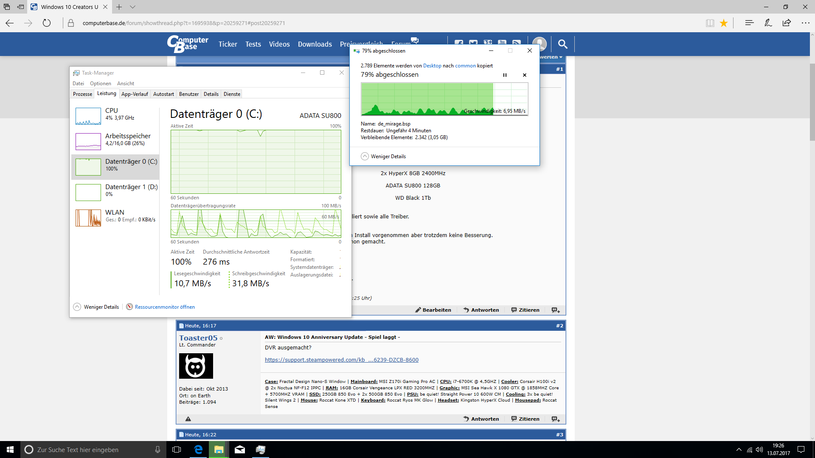This screenshot has width=815, height=458.
Task: Open Ressourcenmonitor öffnen link
Action: point(165,307)
